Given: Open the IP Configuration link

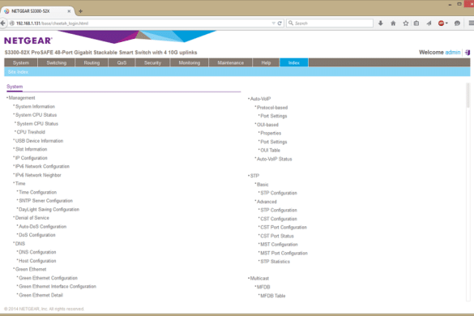Looking at the screenshot, I should coord(31,158).
